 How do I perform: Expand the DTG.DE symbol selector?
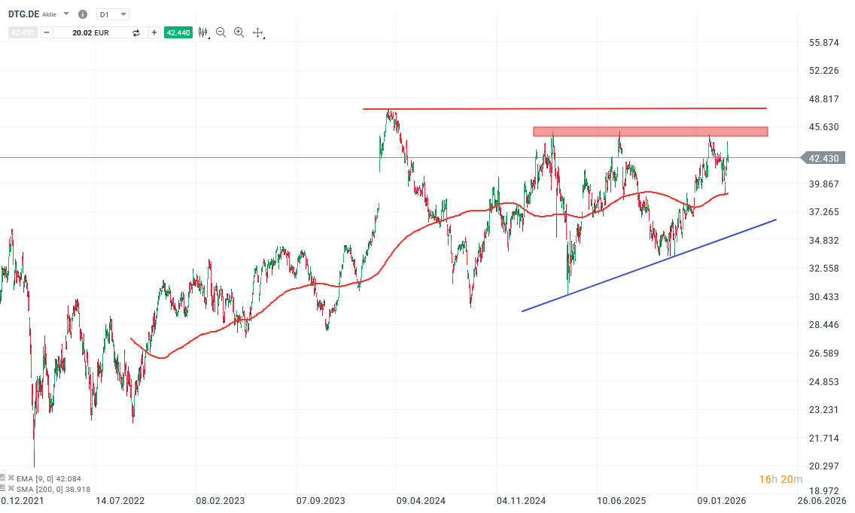click(65, 14)
